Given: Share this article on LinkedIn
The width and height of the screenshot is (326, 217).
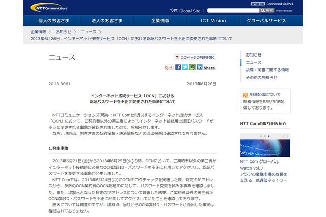Looking at the screenshot, I should tap(200, 67).
